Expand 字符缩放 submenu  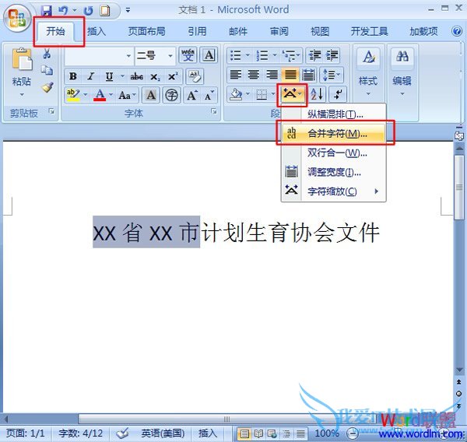click(x=334, y=191)
